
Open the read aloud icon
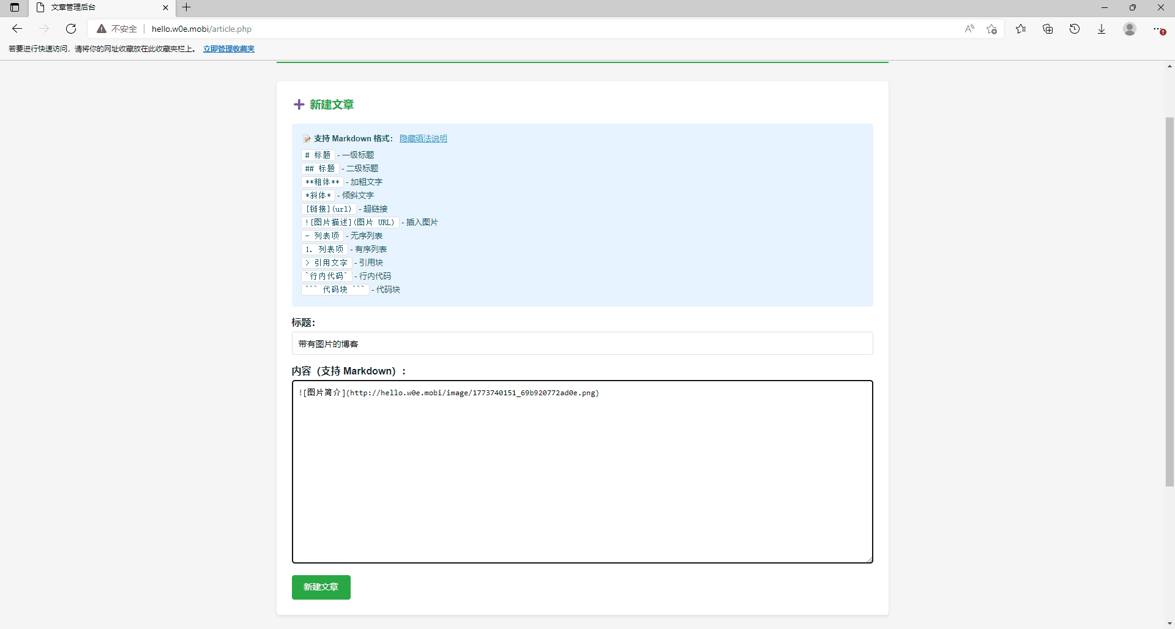point(969,29)
